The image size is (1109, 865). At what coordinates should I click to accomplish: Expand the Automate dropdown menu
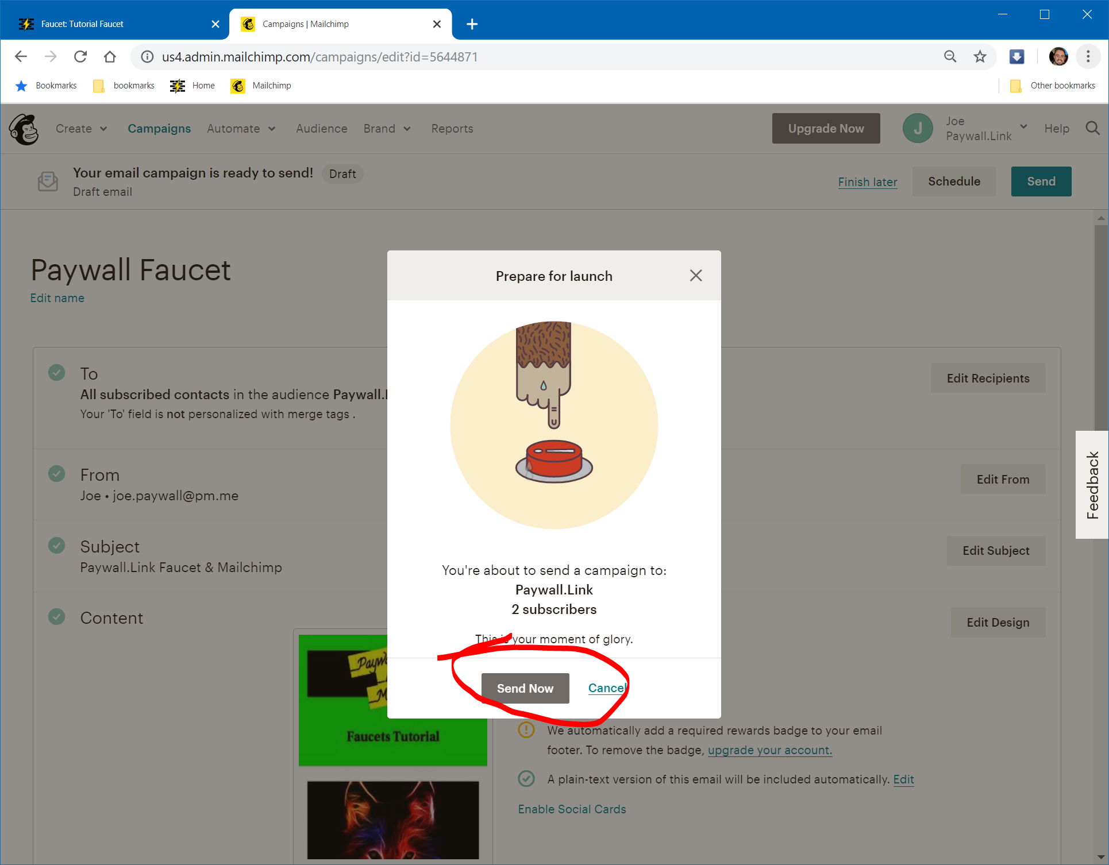tap(241, 129)
